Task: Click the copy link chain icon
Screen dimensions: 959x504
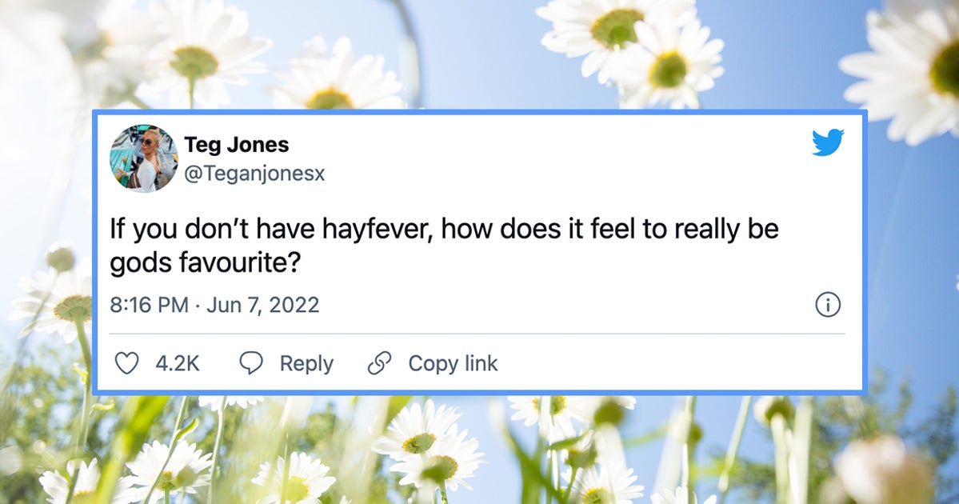Action: click(379, 363)
